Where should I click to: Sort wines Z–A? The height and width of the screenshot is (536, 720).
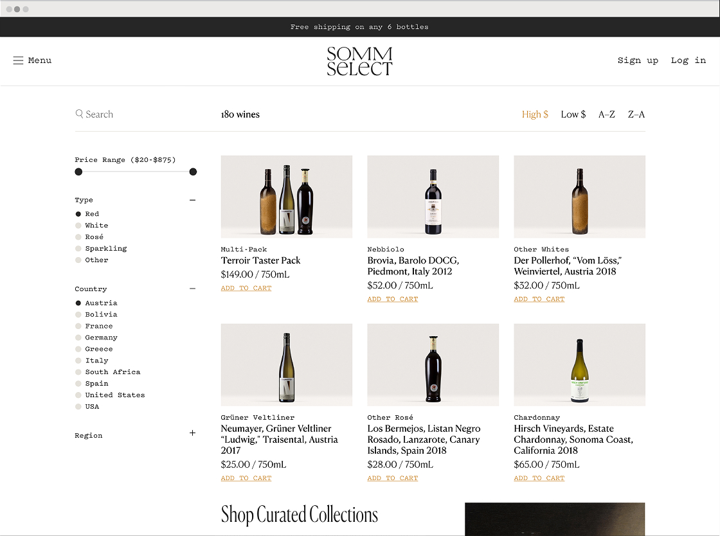coord(636,114)
